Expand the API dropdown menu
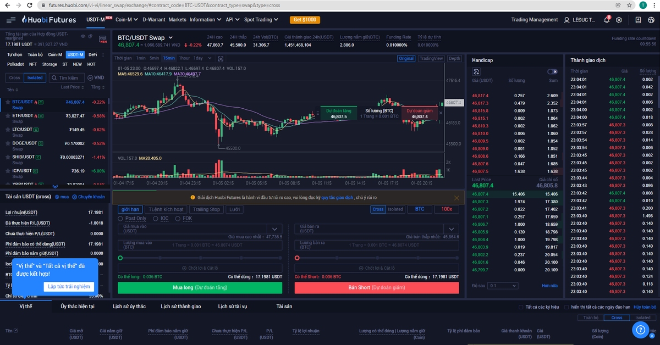The height and width of the screenshot is (345, 660). click(232, 20)
